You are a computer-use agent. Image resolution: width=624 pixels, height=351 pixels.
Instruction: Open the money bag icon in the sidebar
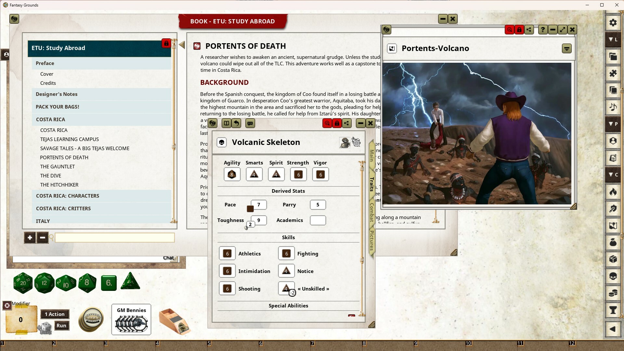613,242
